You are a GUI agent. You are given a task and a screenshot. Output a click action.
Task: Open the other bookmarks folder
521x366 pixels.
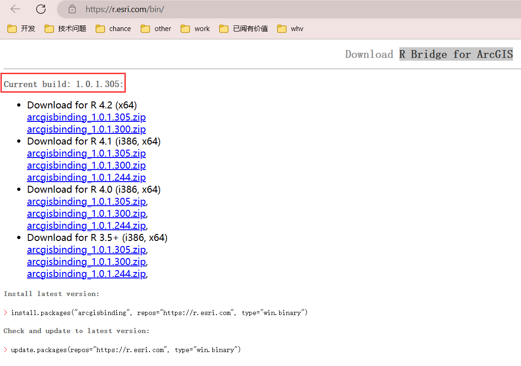tap(156, 29)
